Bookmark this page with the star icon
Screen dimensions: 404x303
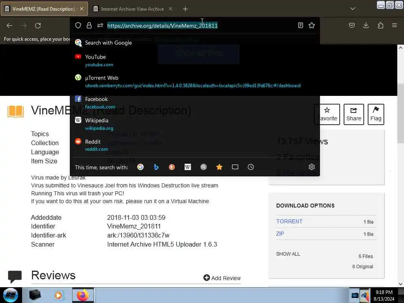pos(312,25)
